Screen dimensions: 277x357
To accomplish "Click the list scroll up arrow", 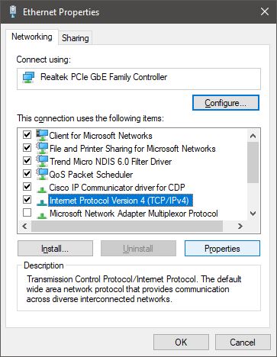I will tap(253, 136).
